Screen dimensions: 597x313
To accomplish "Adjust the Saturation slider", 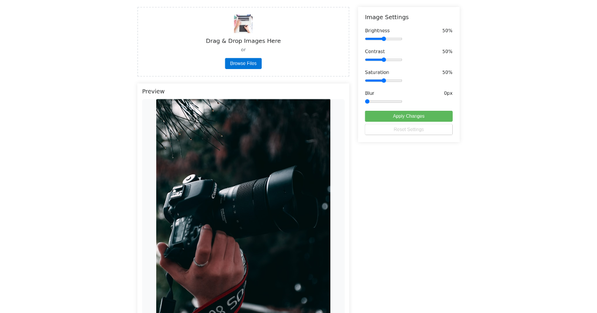I will point(383,80).
